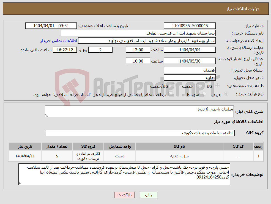This screenshot has width=271, height=204.
Task: Click the response deadline date 1404/04/04
Action: tap(190, 50)
